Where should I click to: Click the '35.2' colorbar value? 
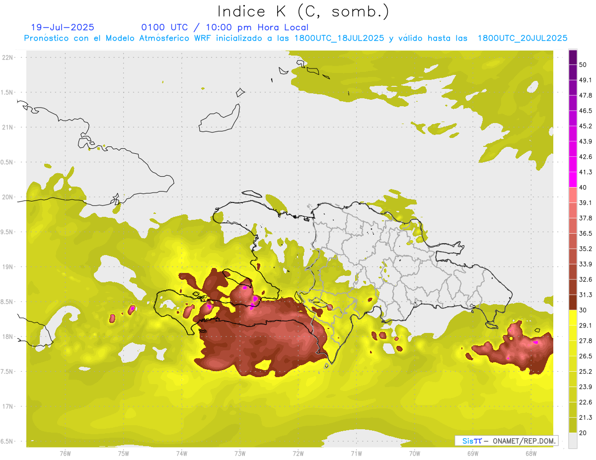click(585, 249)
